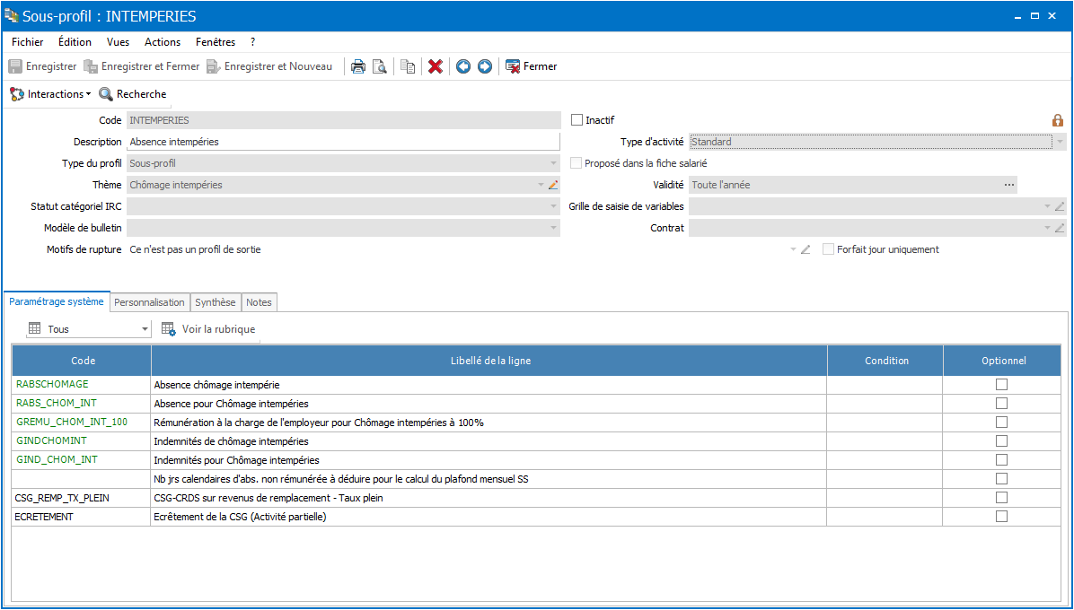Click pencil icon beside Motifs de rupture
The image size is (1074, 610).
pyautogui.click(x=805, y=249)
